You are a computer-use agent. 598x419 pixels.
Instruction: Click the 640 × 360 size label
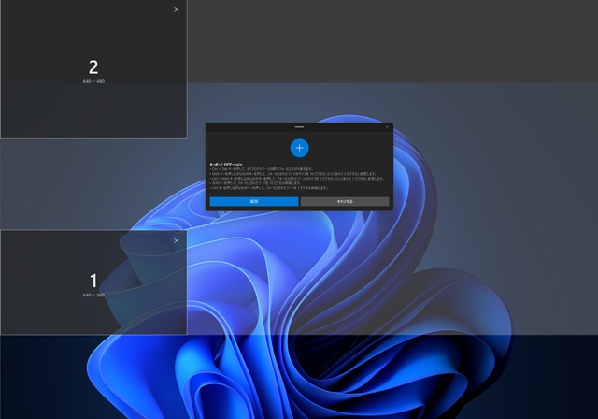93,295
